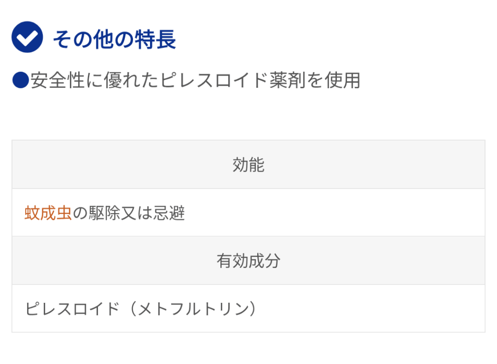Click the blue checkmark circle icon
The image size is (497, 364).
pyautogui.click(x=27, y=37)
